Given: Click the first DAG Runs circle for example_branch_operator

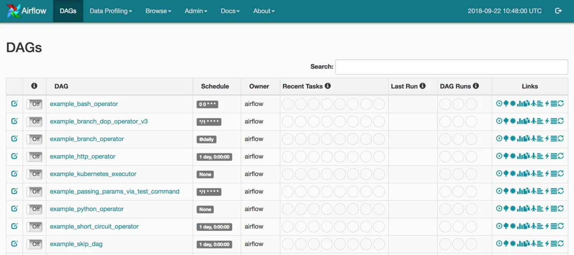Looking at the screenshot, I should point(445,139).
